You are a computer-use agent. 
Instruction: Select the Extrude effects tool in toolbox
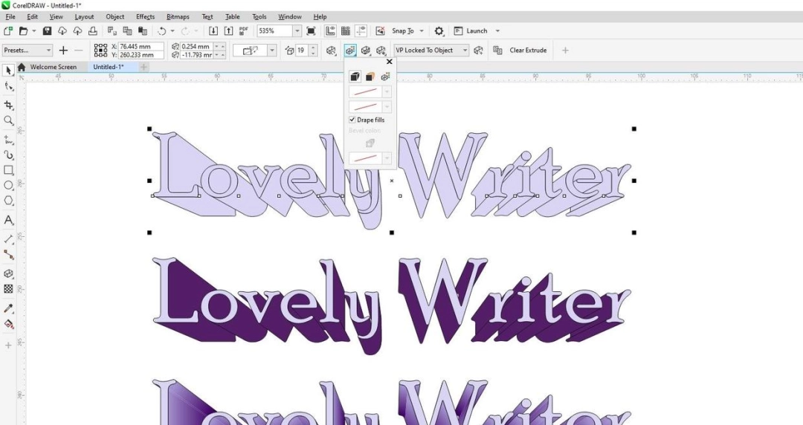[8, 273]
